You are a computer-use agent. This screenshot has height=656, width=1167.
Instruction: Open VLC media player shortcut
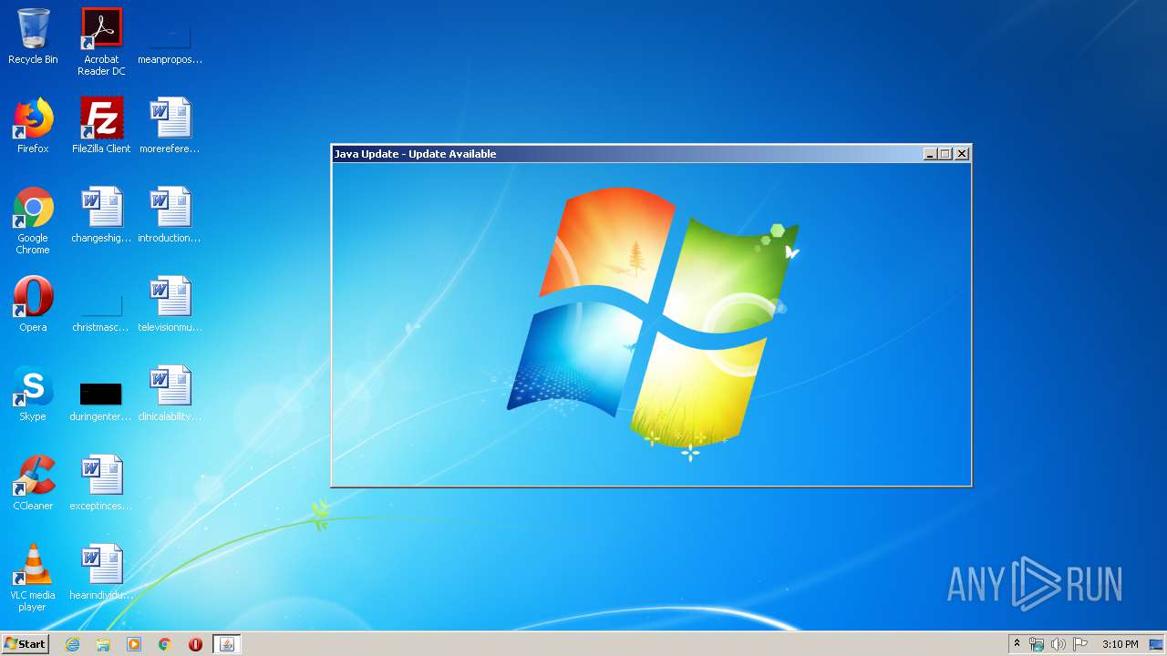33,578
